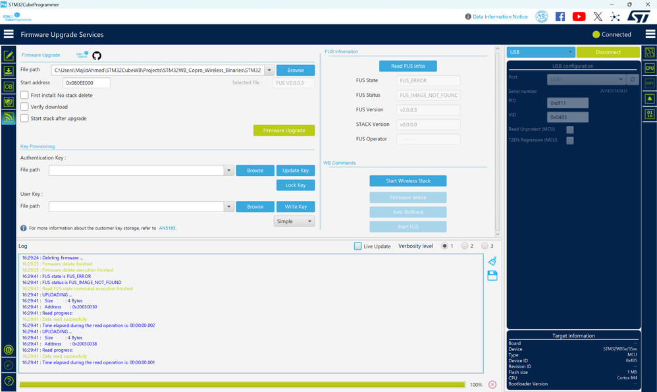This screenshot has width=657, height=392.
Task: Click the STM32 hotspot icon beside Firmware Upgrade
Action: point(82,55)
